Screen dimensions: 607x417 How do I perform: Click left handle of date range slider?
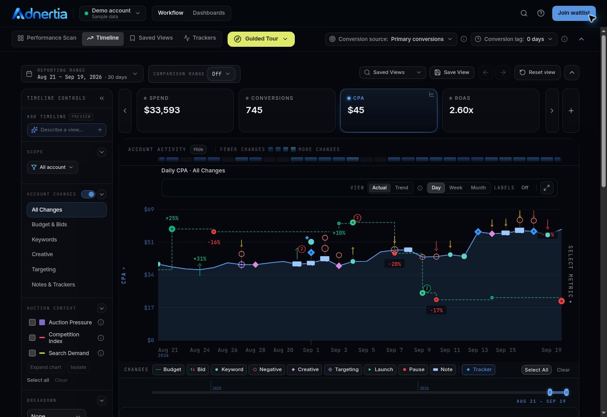coord(550,392)
